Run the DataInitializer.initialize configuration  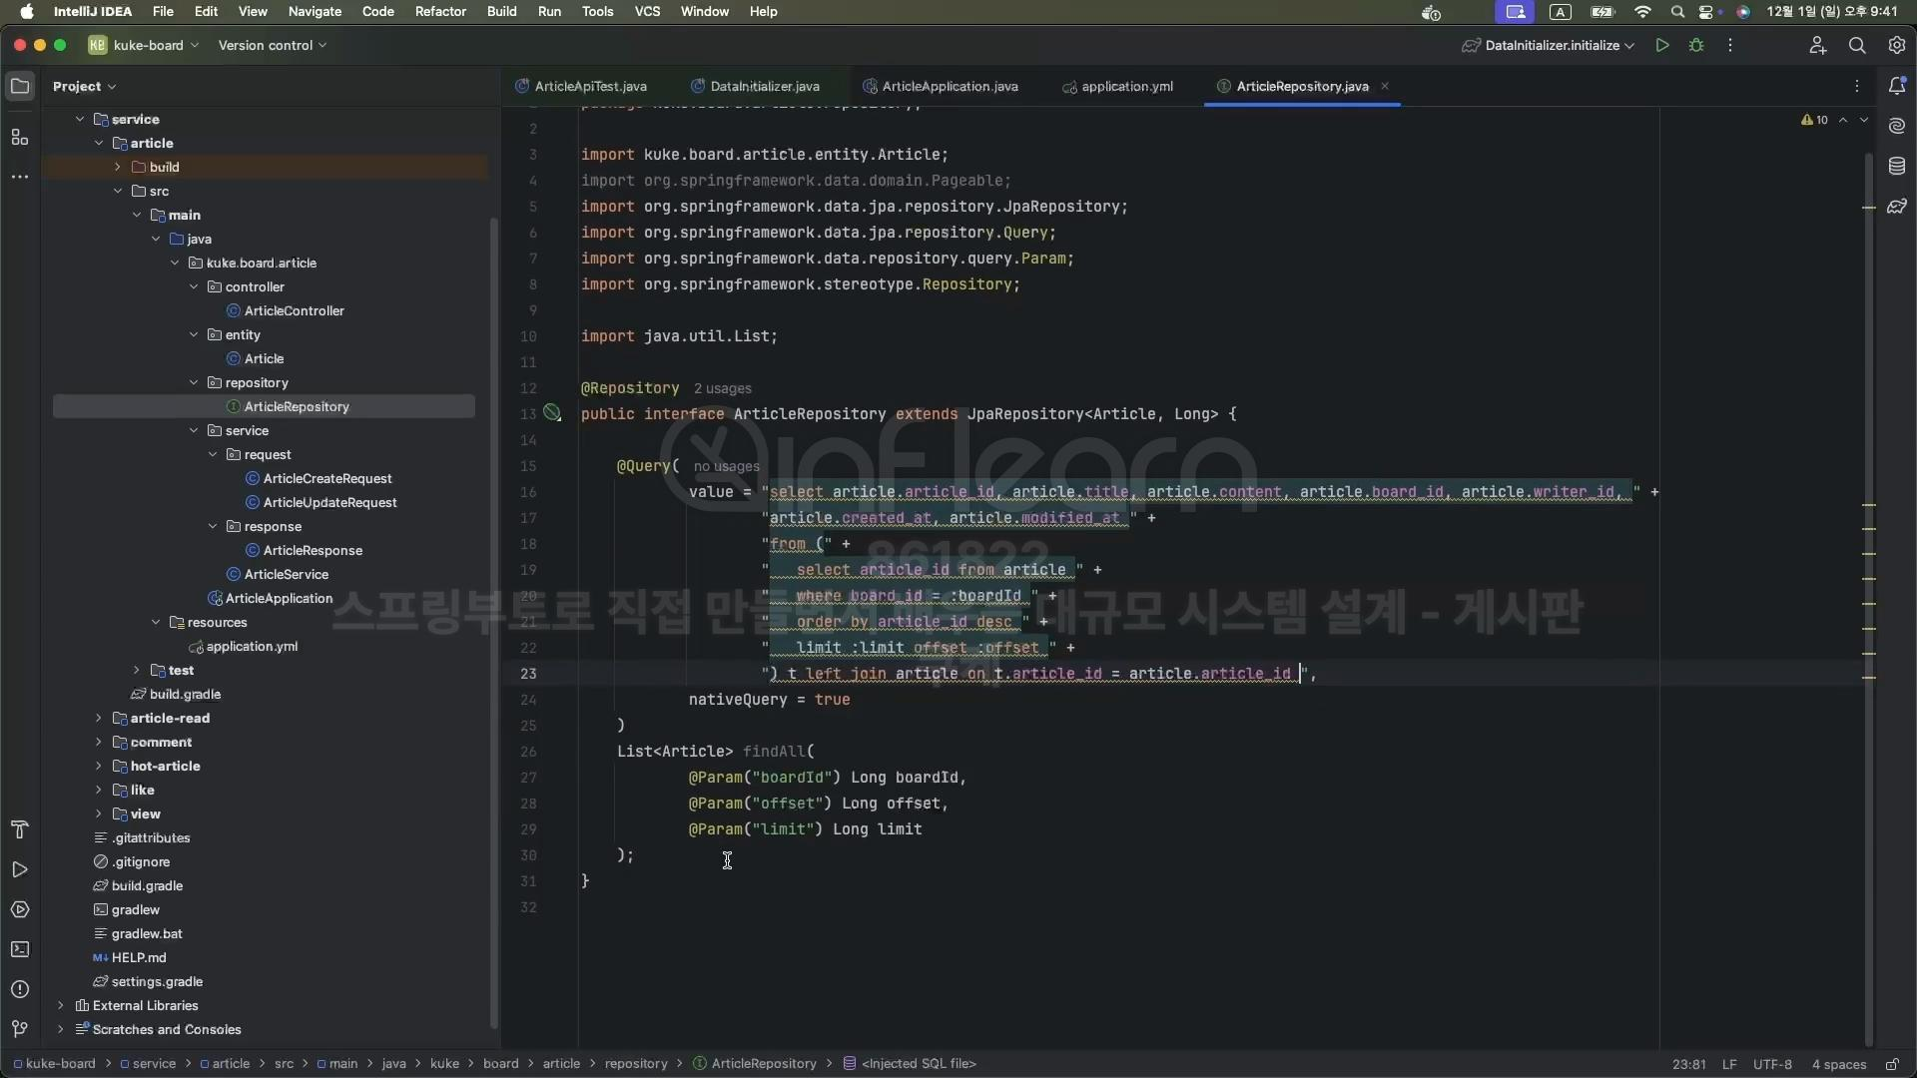click(x=1662, y=45)
